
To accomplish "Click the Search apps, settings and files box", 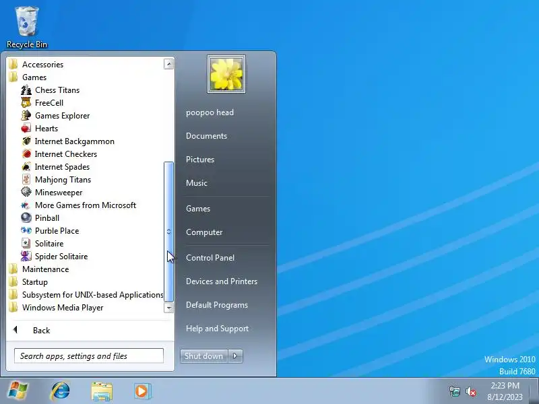I will [89, 356].
